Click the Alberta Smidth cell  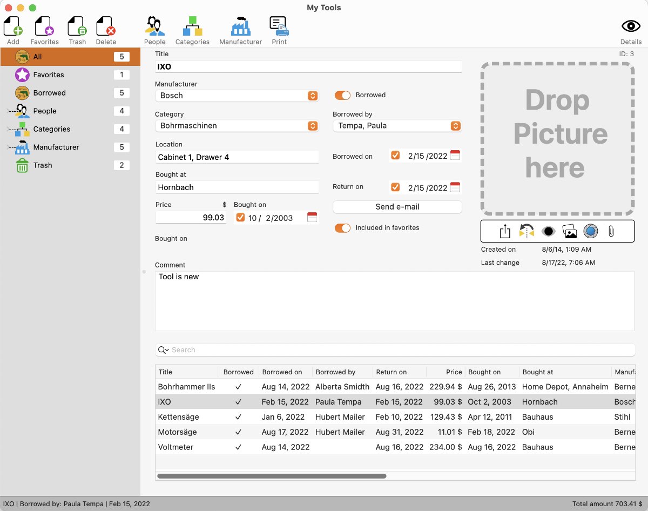342,387
